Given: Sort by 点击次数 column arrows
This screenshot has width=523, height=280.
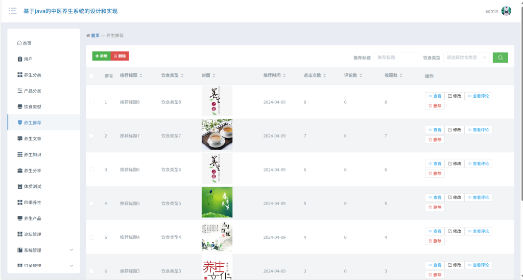Looking at the screenshot, I should tap(324, 75).
